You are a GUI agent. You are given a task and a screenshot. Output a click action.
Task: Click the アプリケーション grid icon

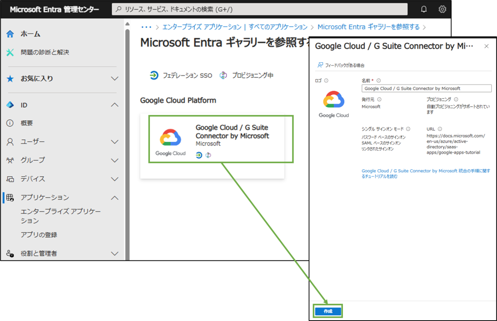click(10, 197)
